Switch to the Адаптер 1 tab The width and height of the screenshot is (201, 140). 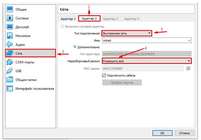tap(68, 19)
